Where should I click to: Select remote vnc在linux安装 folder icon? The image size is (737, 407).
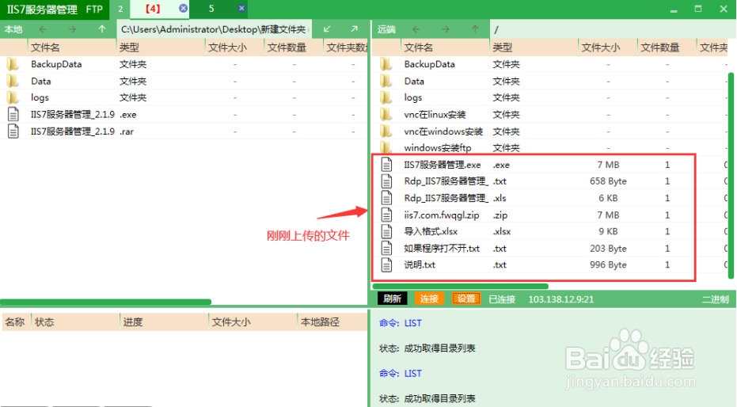click(x=386, y=114)
